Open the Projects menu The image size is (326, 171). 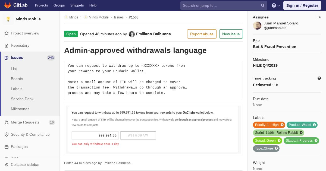(x=41, y=5)
